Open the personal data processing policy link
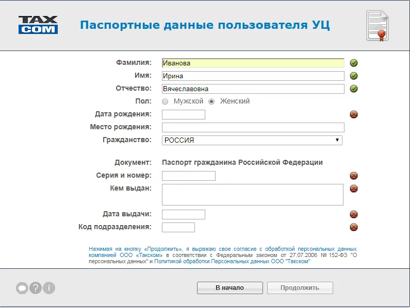 pyautogui.click(x=232, y=262)
